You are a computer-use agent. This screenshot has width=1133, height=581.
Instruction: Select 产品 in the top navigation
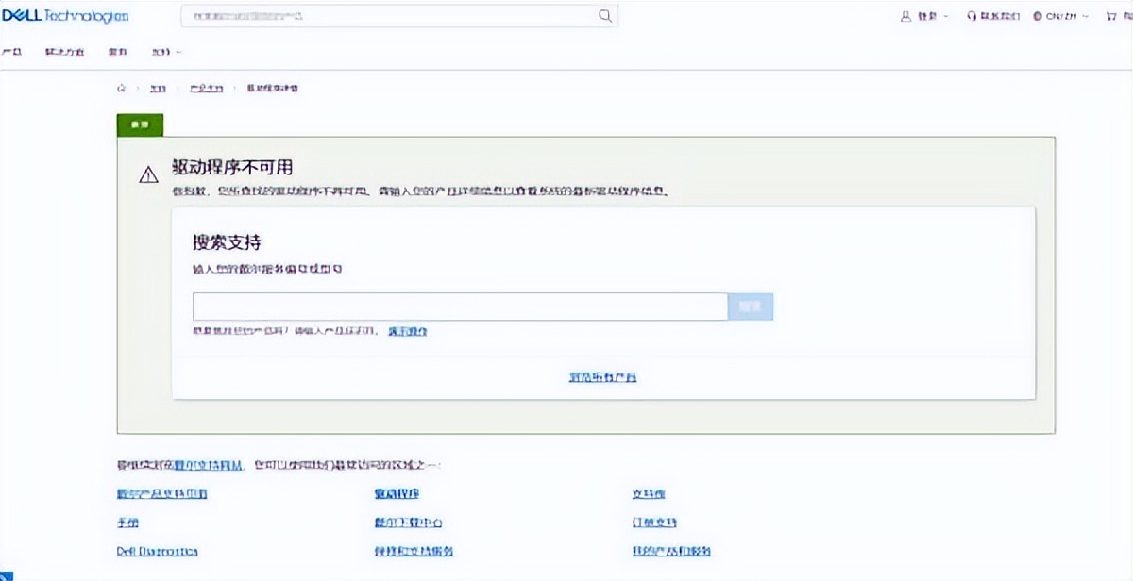[13, 52]
